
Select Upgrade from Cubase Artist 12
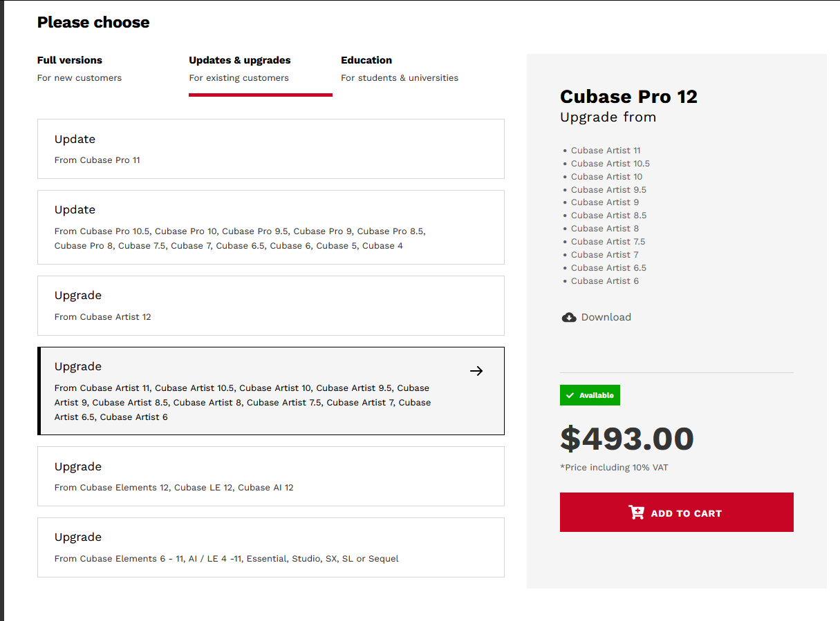pyautogui.click(x=270, y=305)
